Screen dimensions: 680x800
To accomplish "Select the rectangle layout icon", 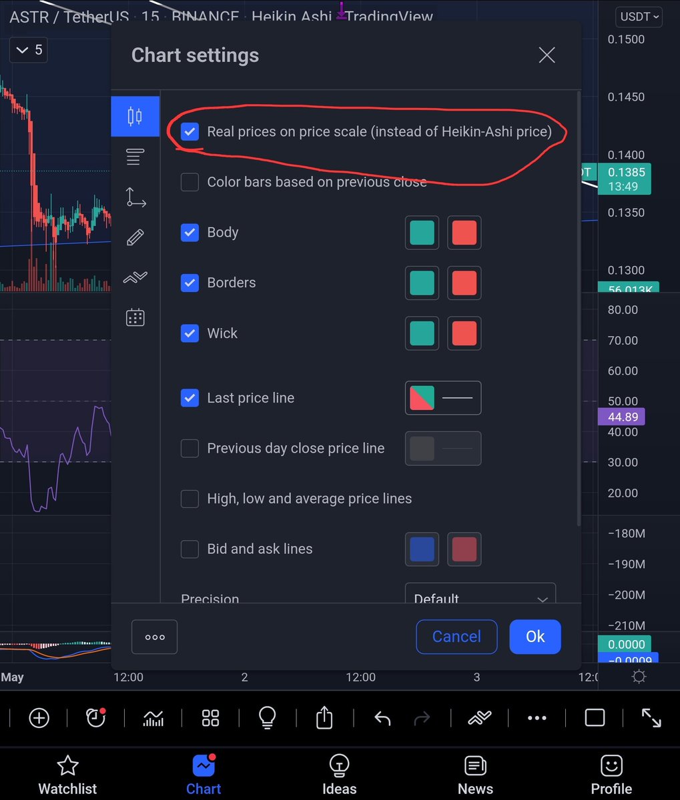I will click(595, 718).
